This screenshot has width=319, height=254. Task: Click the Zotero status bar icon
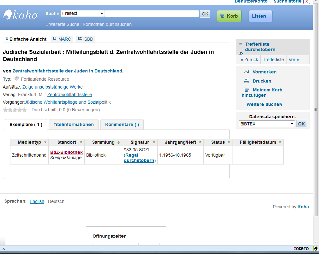[316, 249]
